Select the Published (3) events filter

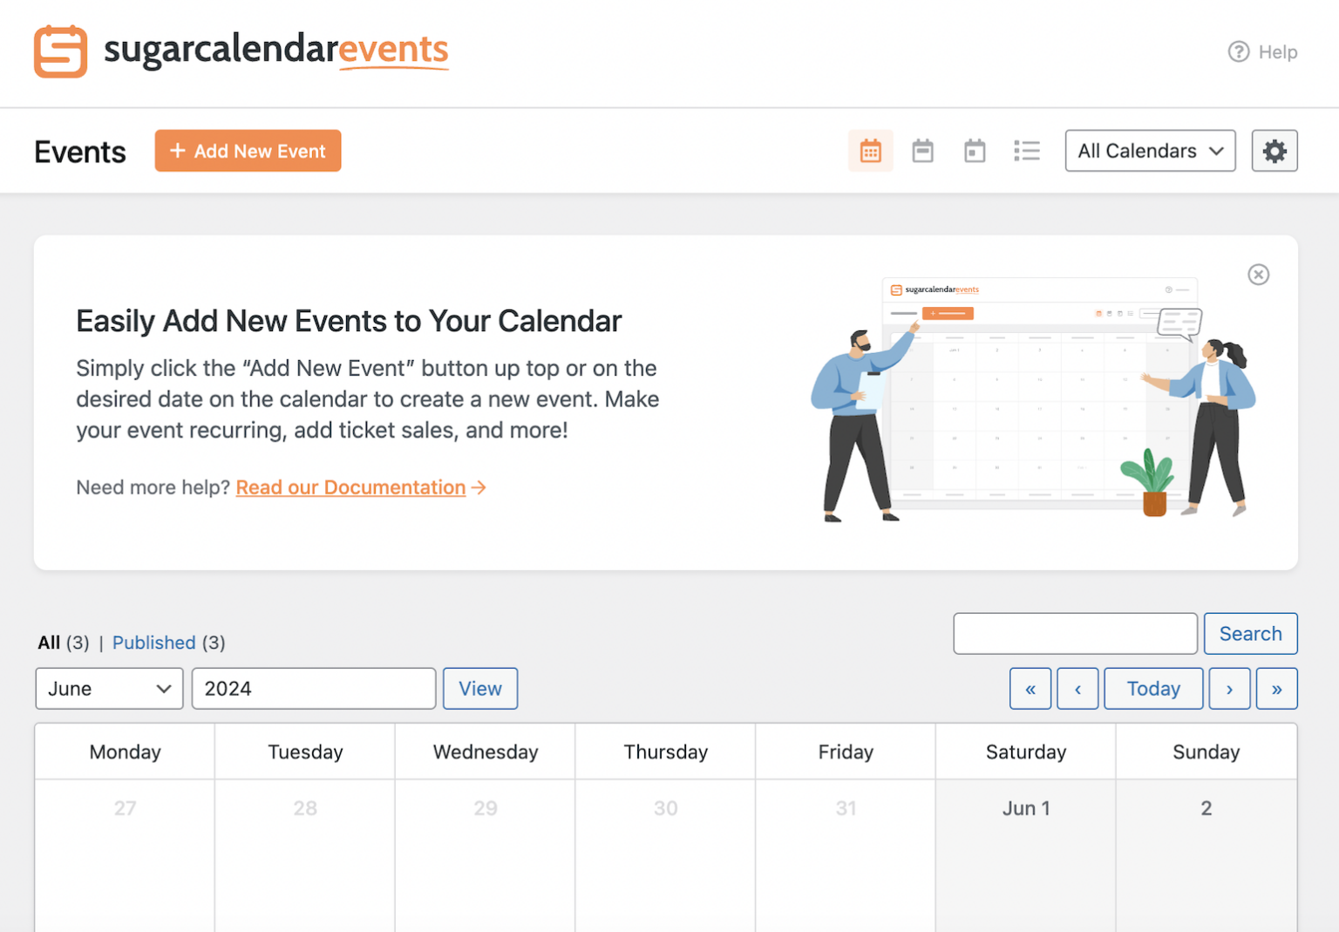pyautogui.click(x=154, y=643)
